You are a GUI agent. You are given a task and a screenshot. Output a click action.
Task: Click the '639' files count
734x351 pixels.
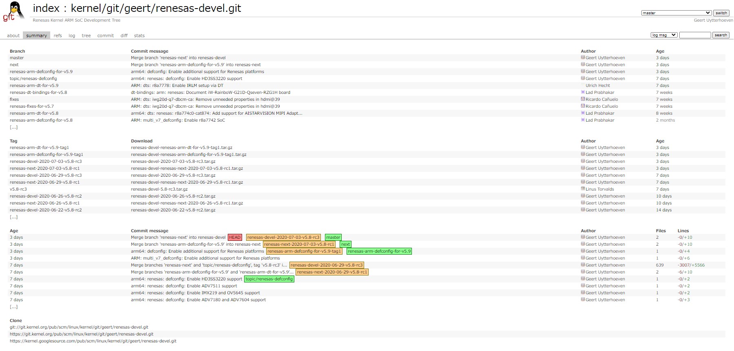(660, 265)
